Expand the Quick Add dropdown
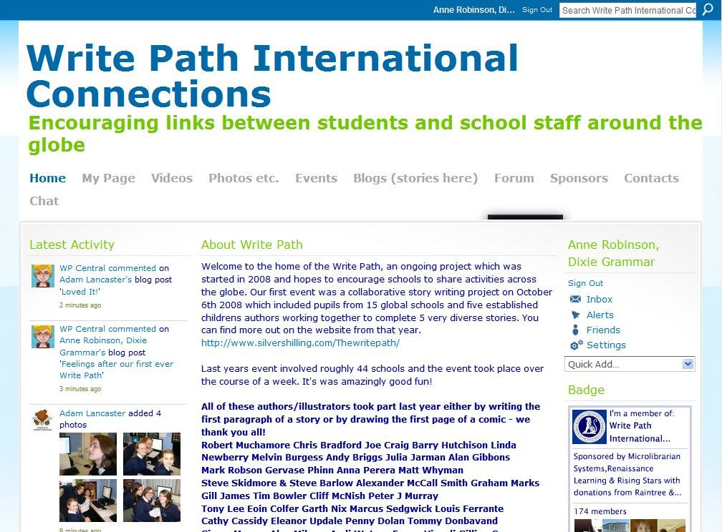 (688, 364)
